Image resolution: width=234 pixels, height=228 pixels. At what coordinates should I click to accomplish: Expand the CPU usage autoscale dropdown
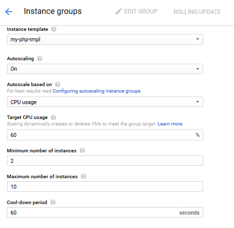point(105,102)
